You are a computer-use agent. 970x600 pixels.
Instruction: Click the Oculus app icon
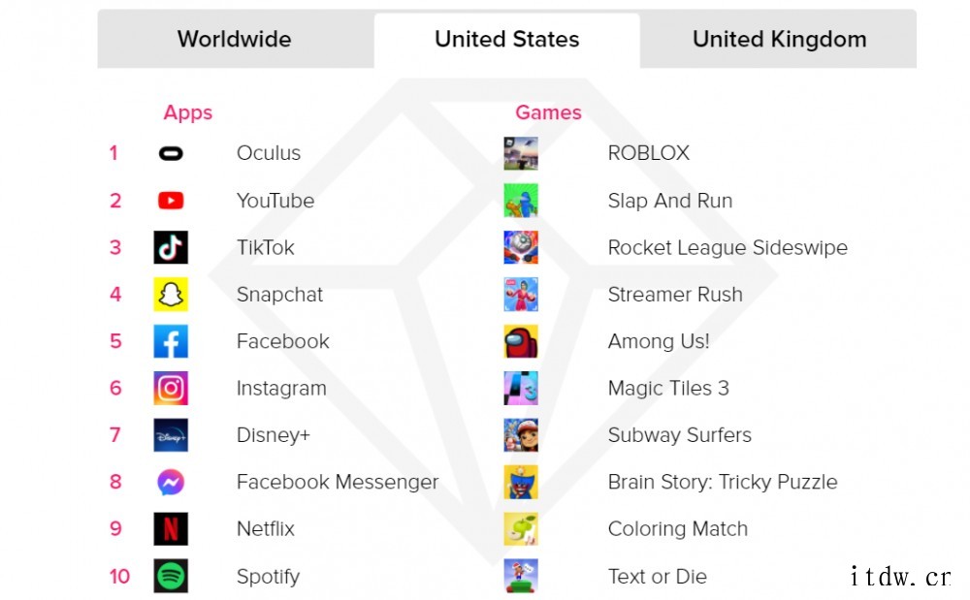(x=171, y=153)
